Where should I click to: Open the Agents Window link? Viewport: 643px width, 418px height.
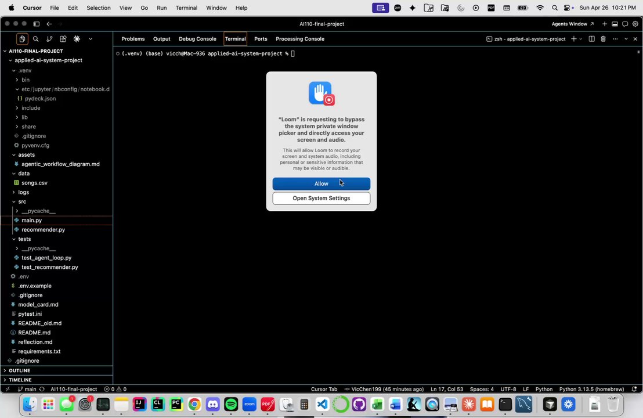[x=572, y=24]
